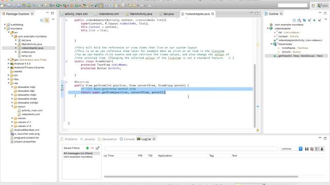Viewport: 330px width, 185px height.
Task: Toggle display of saved filters view icon
Action: (317, 149)
